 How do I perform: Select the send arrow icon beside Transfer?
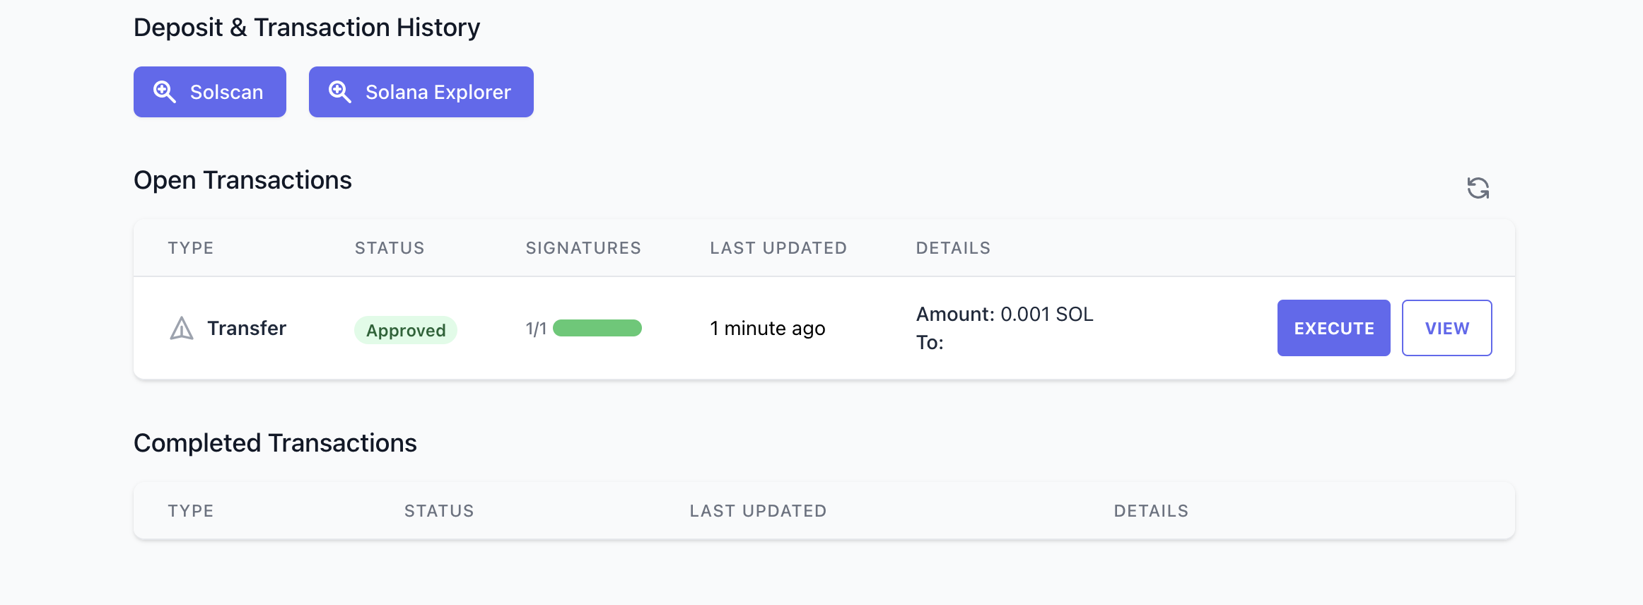(x=182, y=328)
